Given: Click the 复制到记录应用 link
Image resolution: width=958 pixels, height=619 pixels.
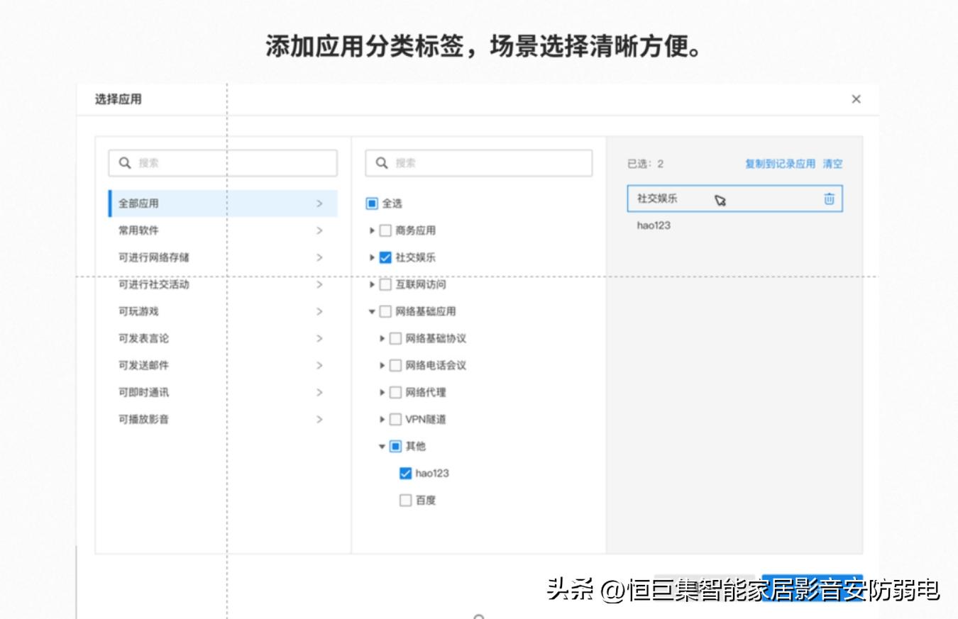Looking at the screenshot, I should (x=780, y=164).
